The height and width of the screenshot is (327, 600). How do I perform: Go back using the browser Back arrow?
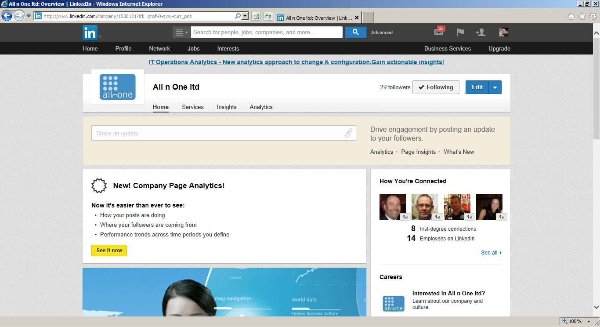[7, 16]
